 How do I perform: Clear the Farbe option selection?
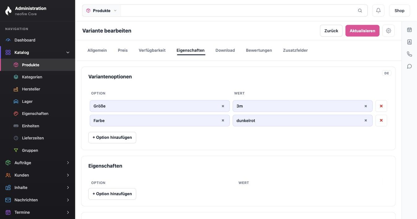coord(223,120)
